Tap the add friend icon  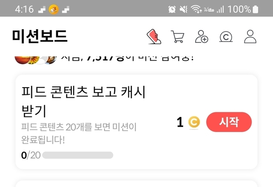pyautogui.click(x=201, y=37)
